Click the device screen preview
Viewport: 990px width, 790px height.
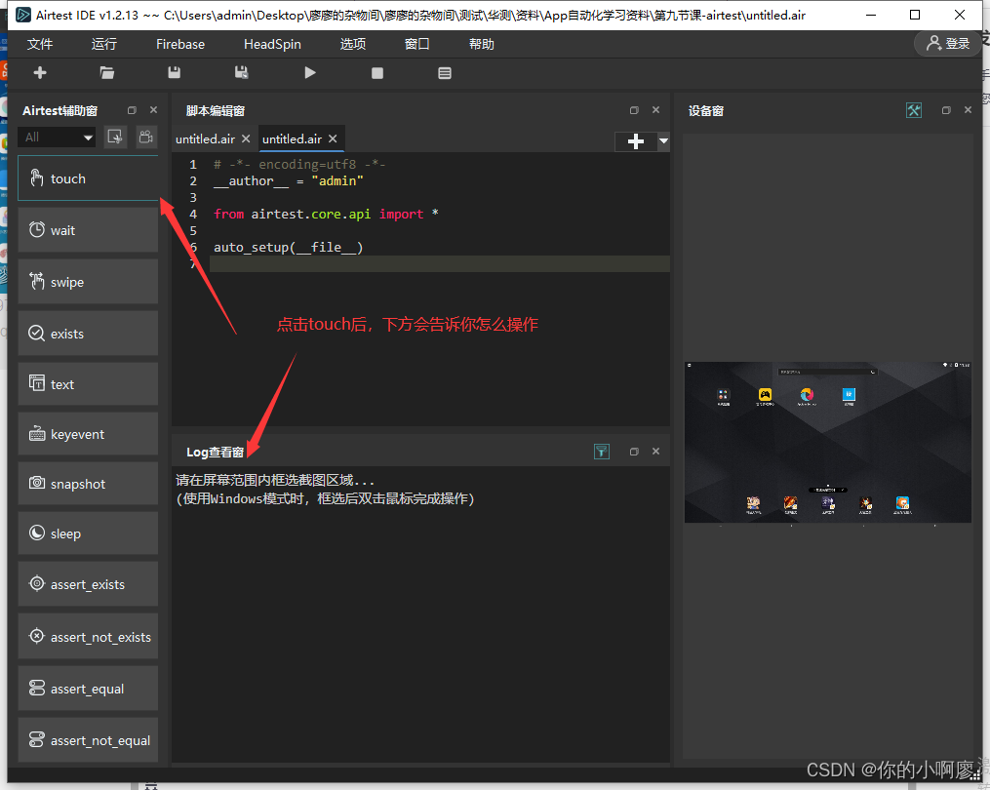coord(828,442)
